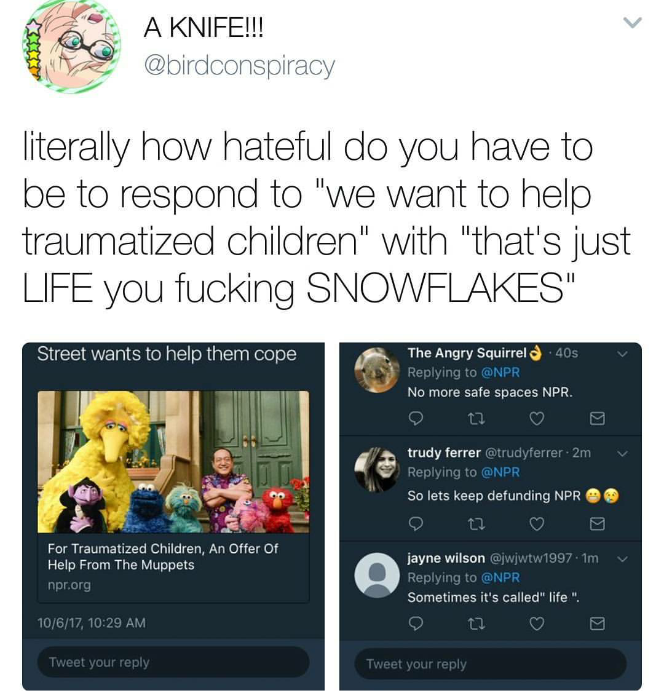Open the @NPR mention in jayne wilson's reply
The image size is (664, 693).
[500, 577]
